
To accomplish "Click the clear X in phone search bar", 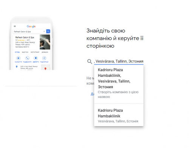I will click(44, 31).
